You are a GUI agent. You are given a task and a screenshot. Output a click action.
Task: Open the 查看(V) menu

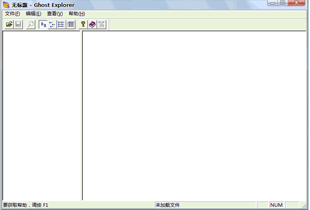[x=55, y=13]
